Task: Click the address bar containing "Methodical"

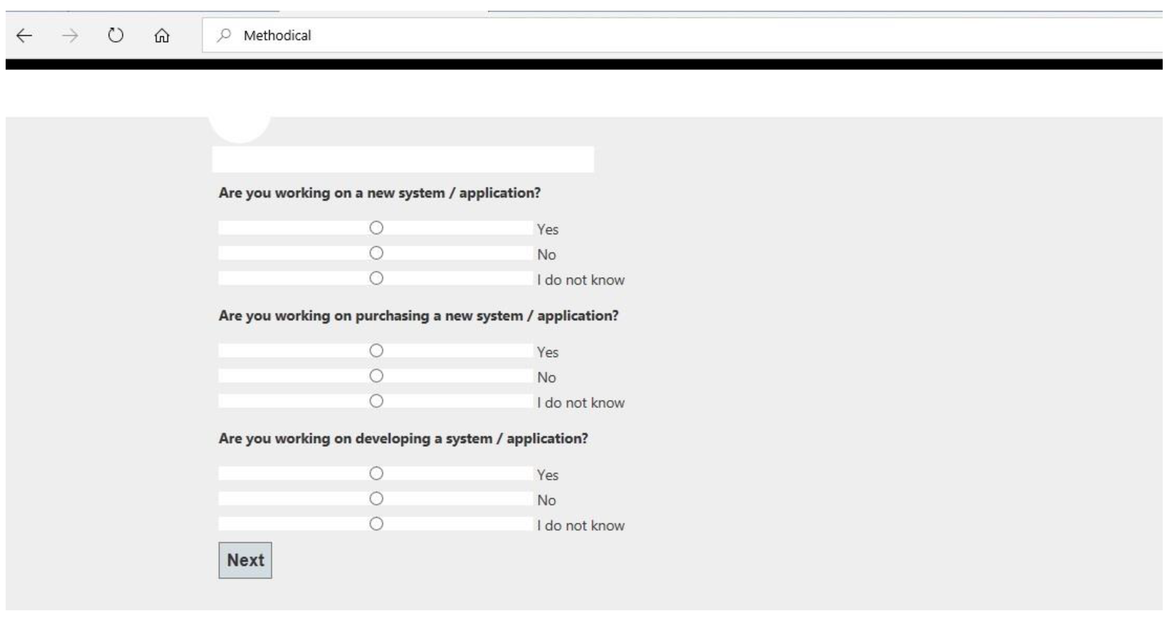Action: point(638,35)
